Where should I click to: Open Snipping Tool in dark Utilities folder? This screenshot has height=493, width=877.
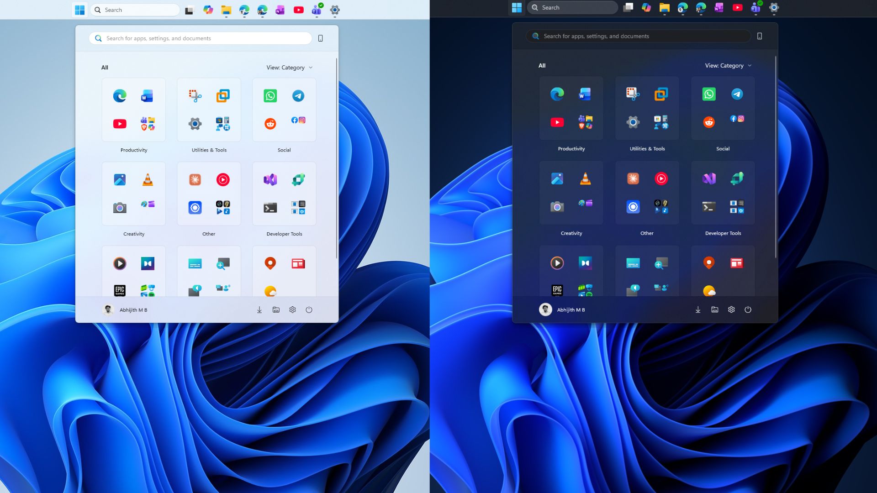click(633, 94)
